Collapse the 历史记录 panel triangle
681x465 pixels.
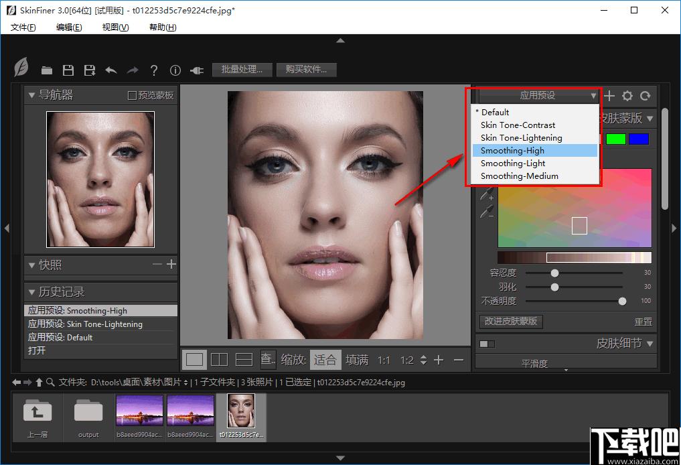coord(31,292)
